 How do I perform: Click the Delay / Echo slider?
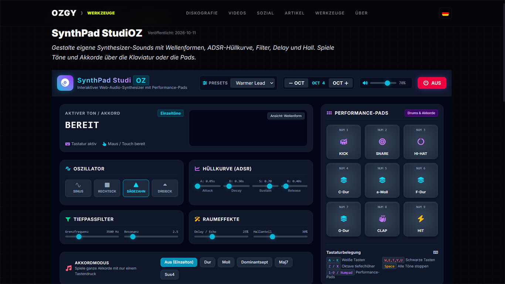[x=221, y=237]
